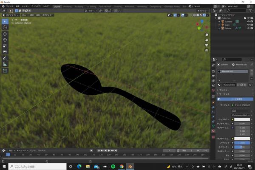Open the ファイル menu
Screen dimensions: 255x170
(10, 6)
